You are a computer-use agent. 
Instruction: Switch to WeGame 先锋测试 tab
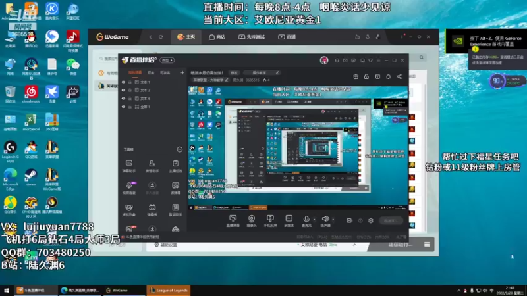tap(252, 37)
